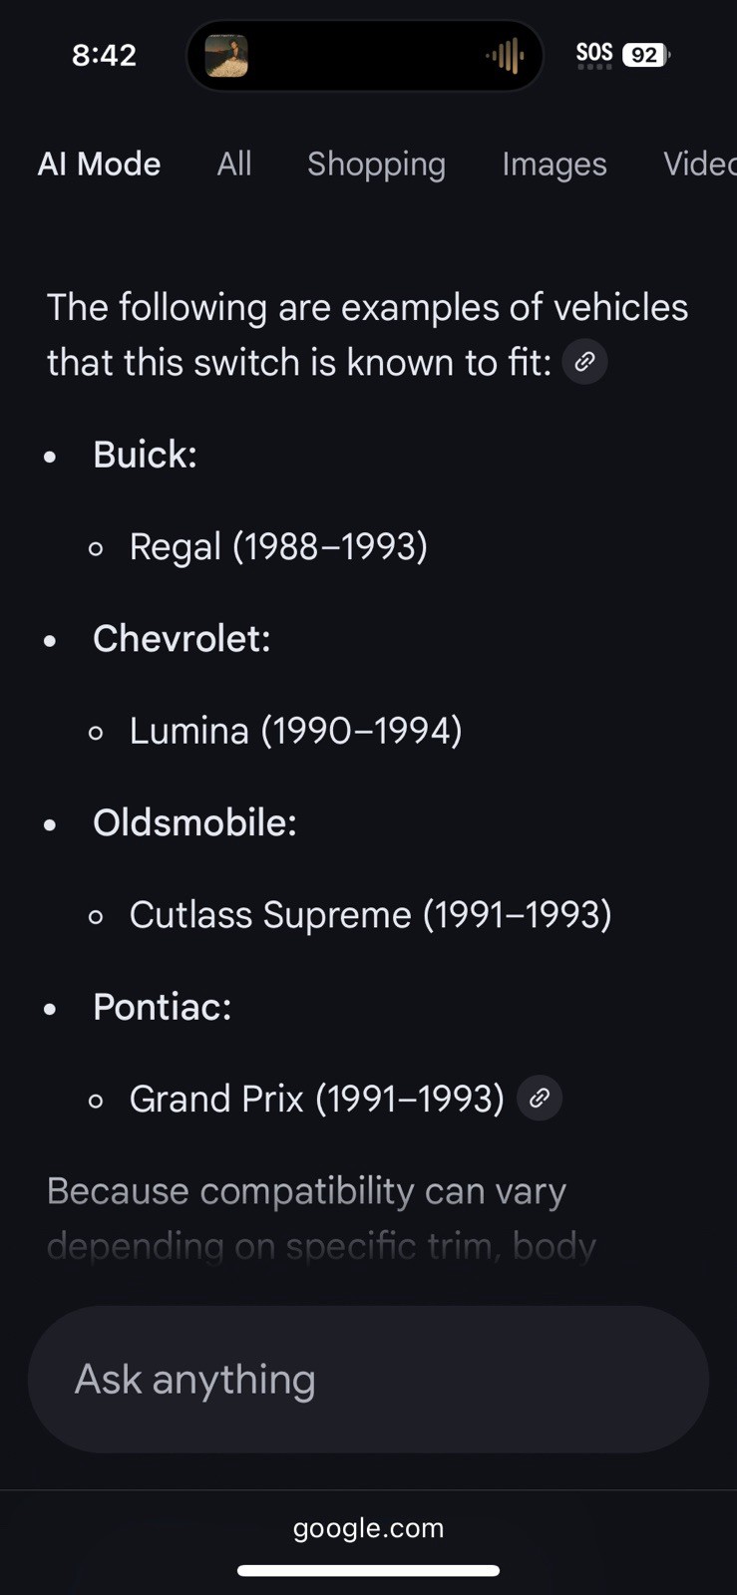The height and width of the screenshot is (1595, 737).
Task: Switch to the AI Mode tab
Action: pyautogui.click(x=99, y=163)
